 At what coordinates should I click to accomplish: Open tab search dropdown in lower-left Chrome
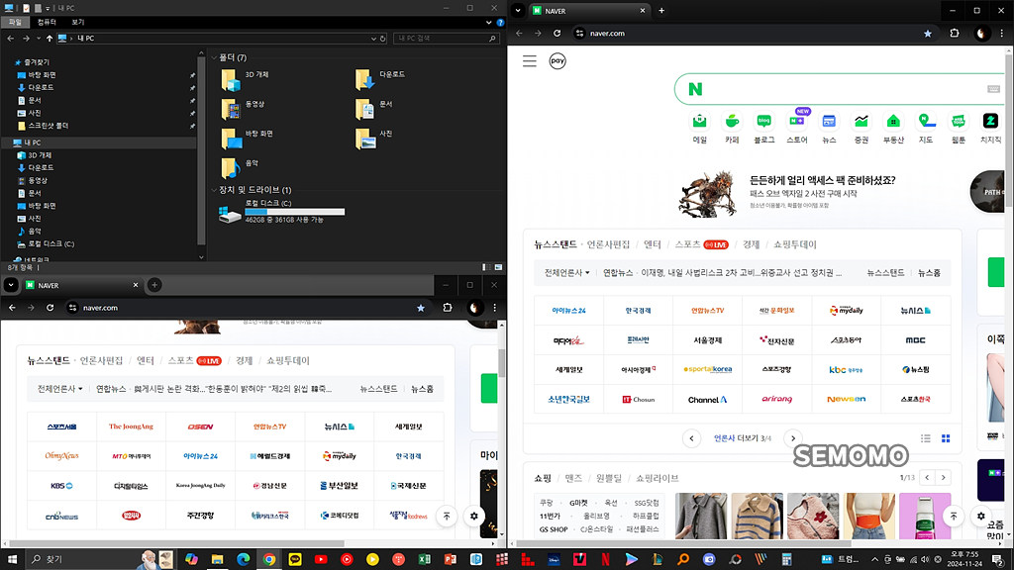[x=11, y=285]
